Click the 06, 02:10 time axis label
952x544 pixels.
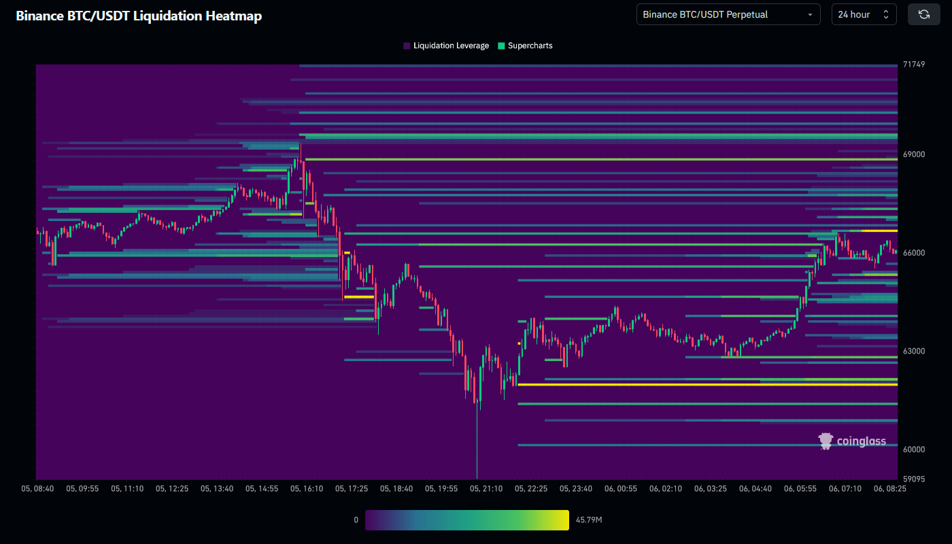[x=666, y=488]
